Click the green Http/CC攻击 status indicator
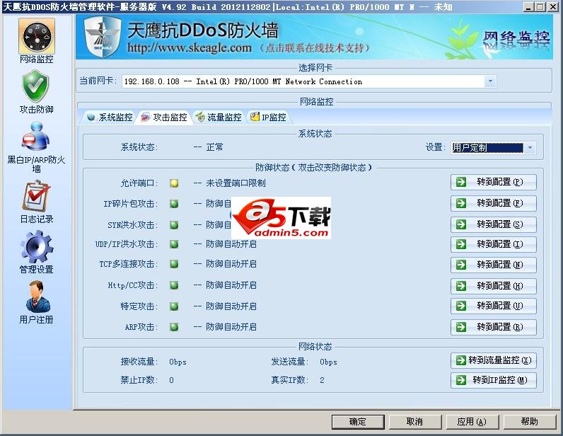 [x=174, y=285]
